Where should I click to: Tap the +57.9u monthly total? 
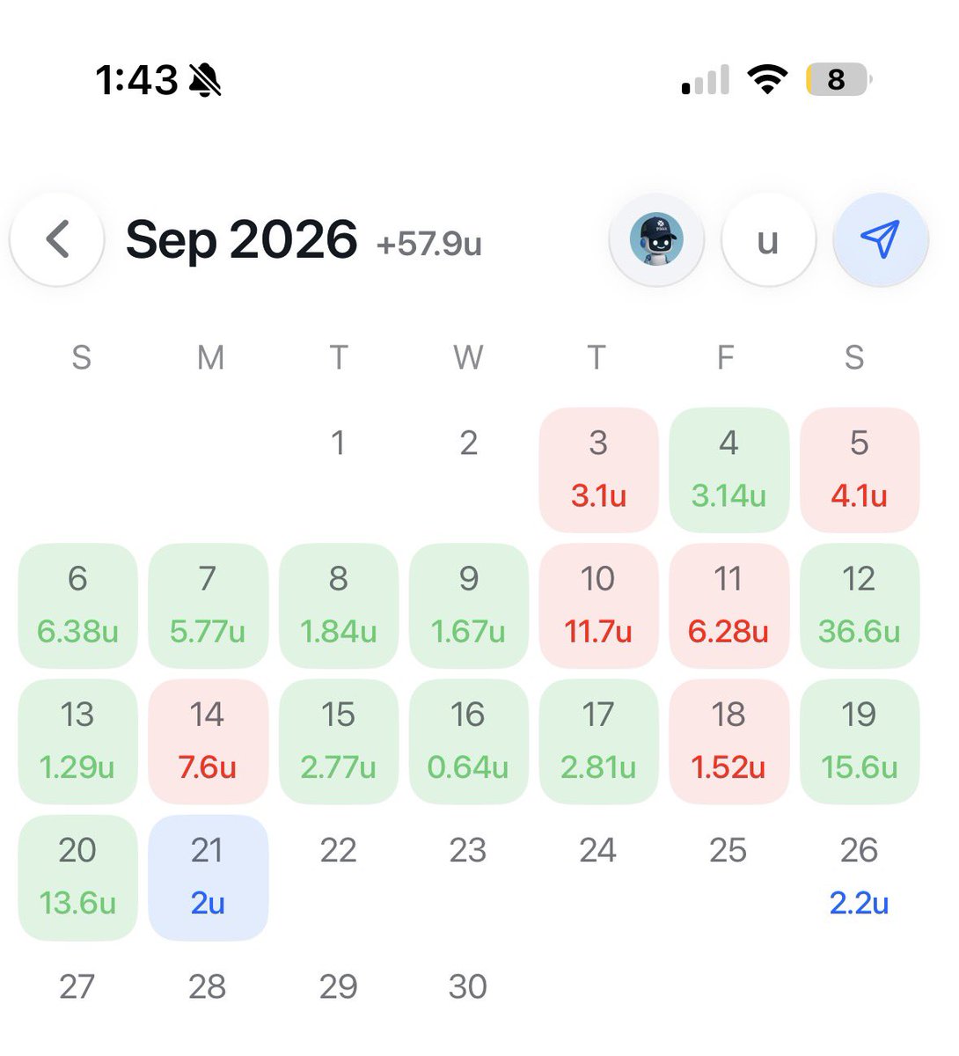pyautogui.click(x=429, y=244)
